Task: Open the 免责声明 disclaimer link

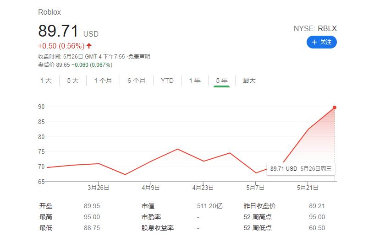Action: [x=139, y=57]
